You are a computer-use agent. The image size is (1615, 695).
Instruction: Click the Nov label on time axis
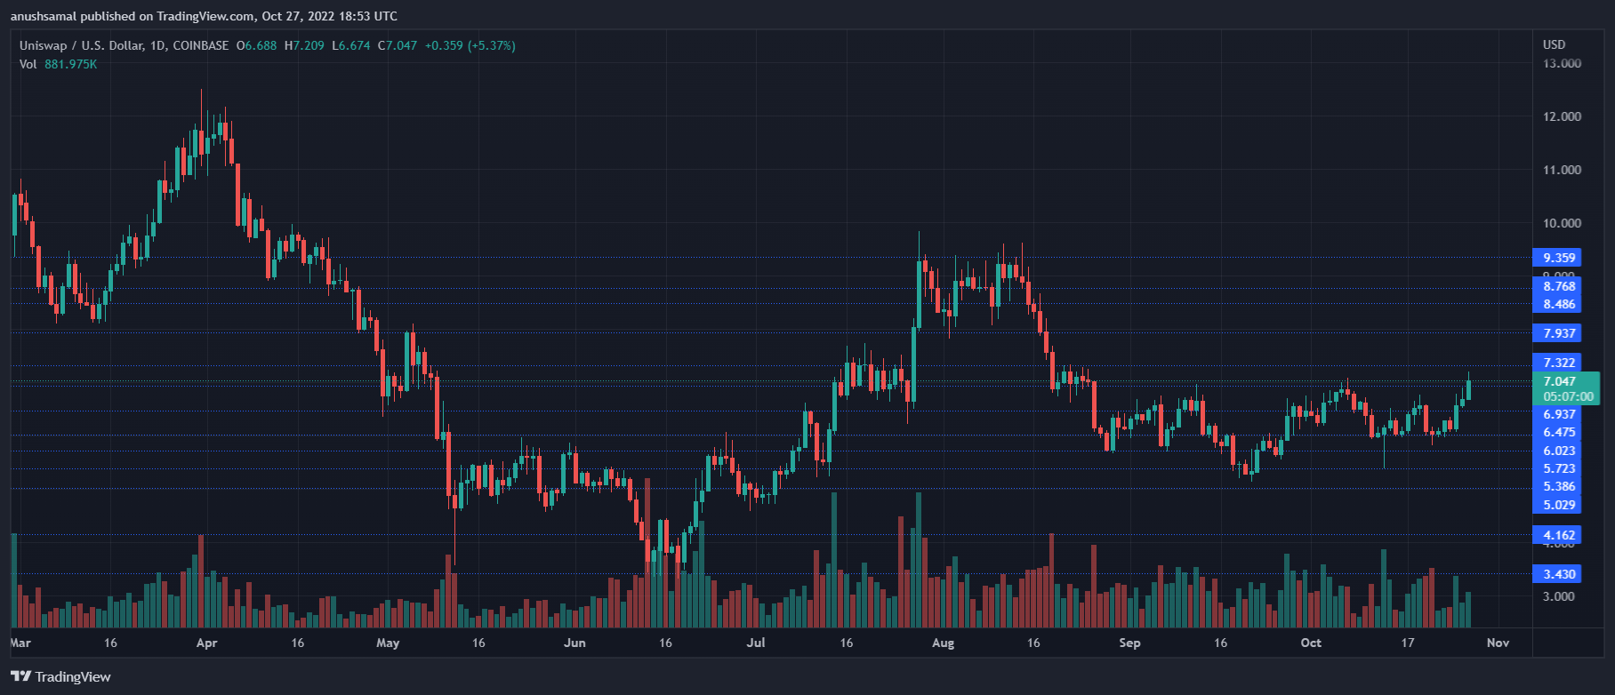click(1498, 643)
